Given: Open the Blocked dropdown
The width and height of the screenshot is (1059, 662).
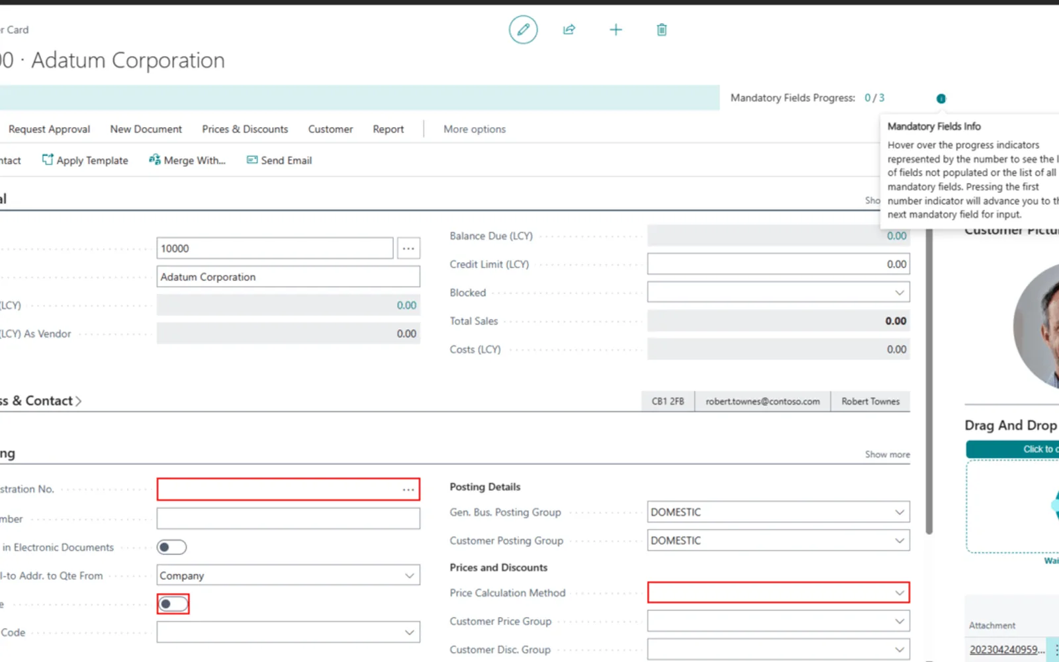Looking at the screenshot, I should click(x=899, y=293).
